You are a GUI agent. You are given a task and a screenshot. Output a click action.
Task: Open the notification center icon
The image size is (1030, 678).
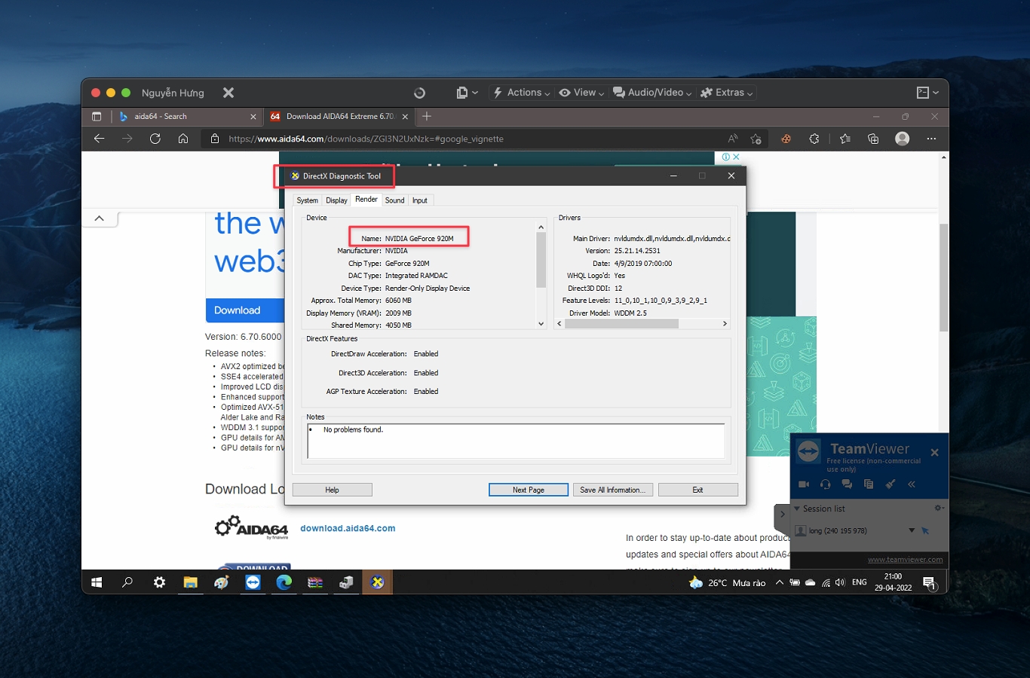[x=929, y=582]
